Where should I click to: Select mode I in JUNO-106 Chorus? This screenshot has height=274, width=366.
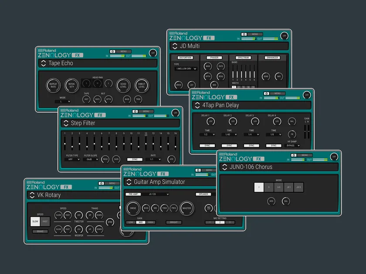(259, 187)
